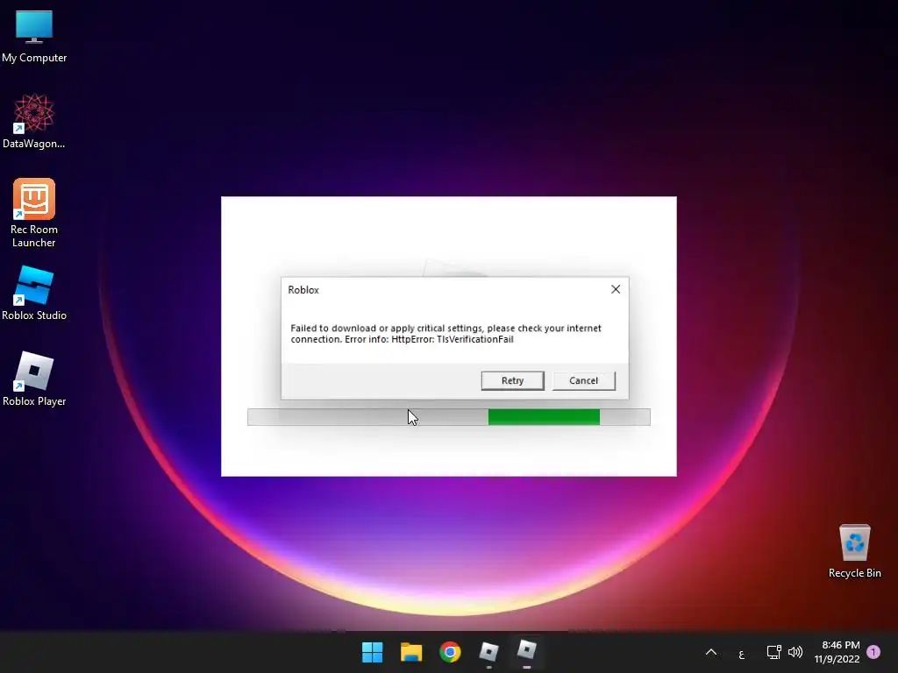Viewport: 898px width, 673px height.
Task: Click the Roblox installer progress bar
Action: point(449,417)
